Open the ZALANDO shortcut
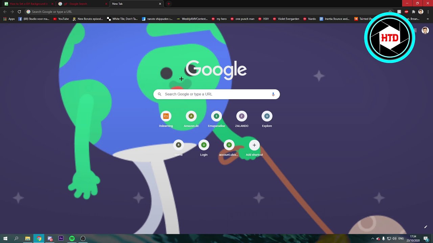This screenshot has height=243, width=433. coord(242,119)
